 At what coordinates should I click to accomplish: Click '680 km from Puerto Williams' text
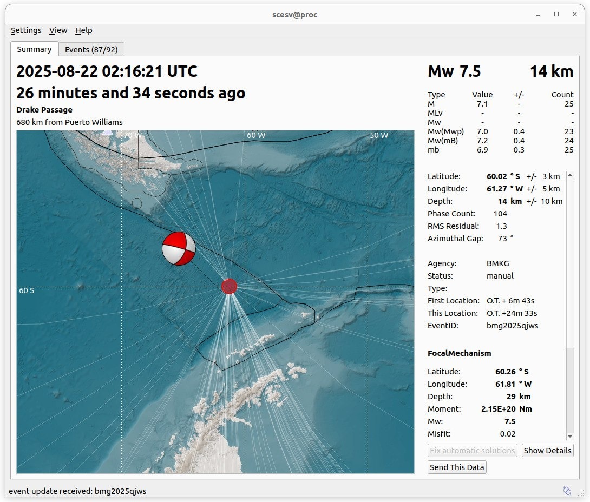tap(70, 122)
